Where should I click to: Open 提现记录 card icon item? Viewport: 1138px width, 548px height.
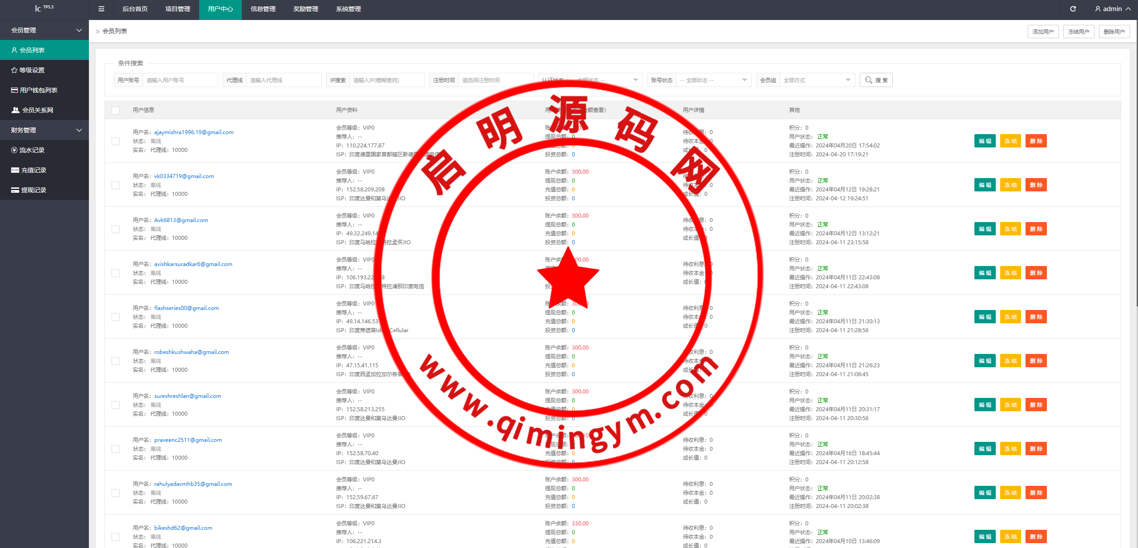coord(15,190)
